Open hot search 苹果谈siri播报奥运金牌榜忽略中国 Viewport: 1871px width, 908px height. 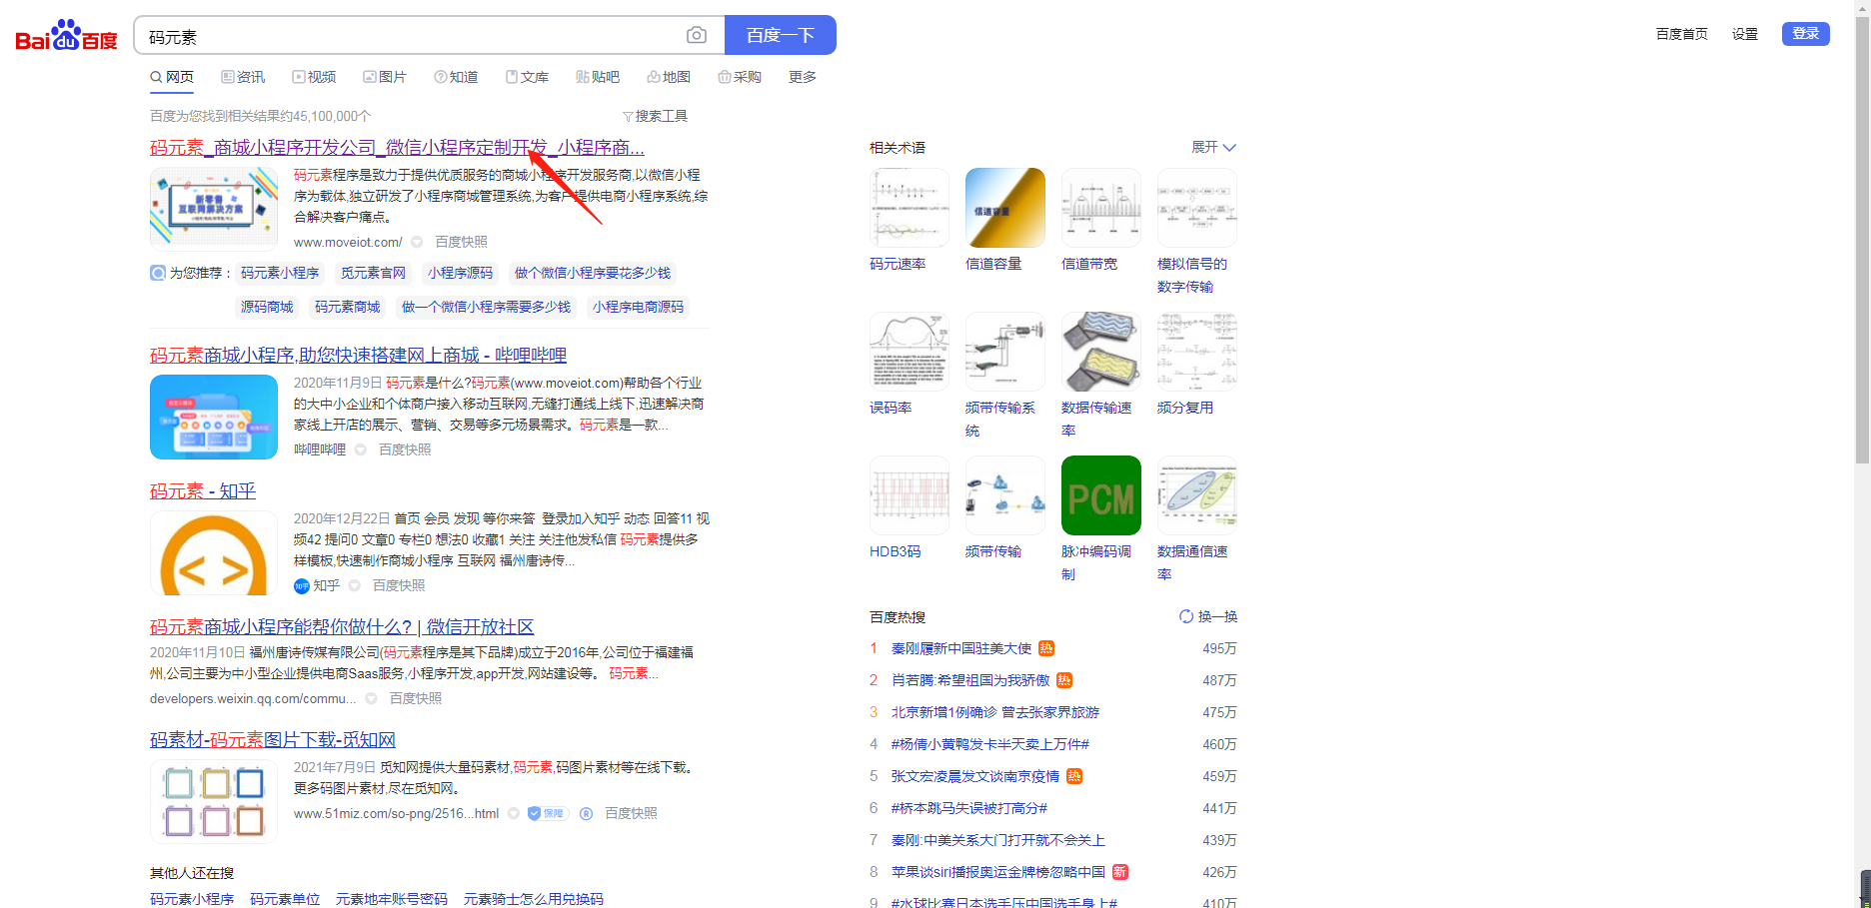point(998,872)
